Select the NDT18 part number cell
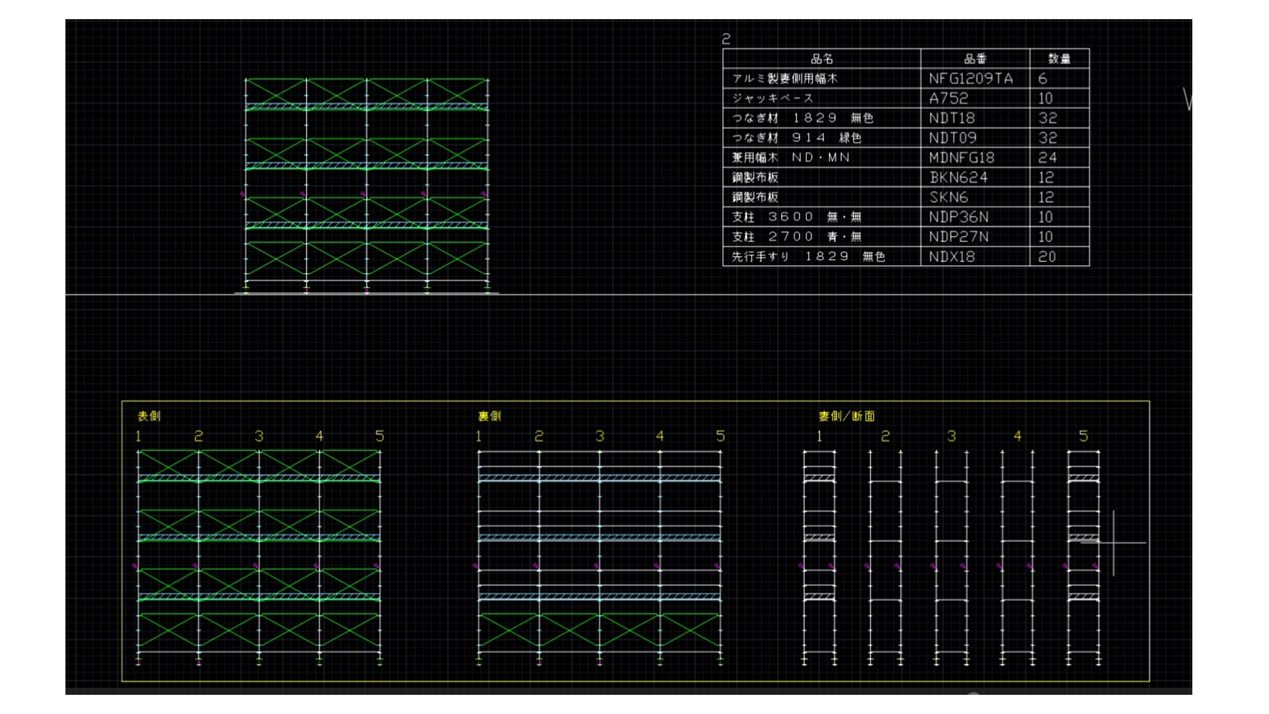Screen dimensions: 1269x714 click(952, 118)
